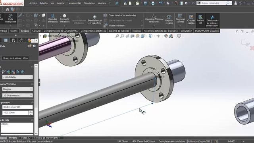Screen dimensions: 254x143
Task: Open Visualizar/Eliminar relaciones tool
Action: pos(154,18)
